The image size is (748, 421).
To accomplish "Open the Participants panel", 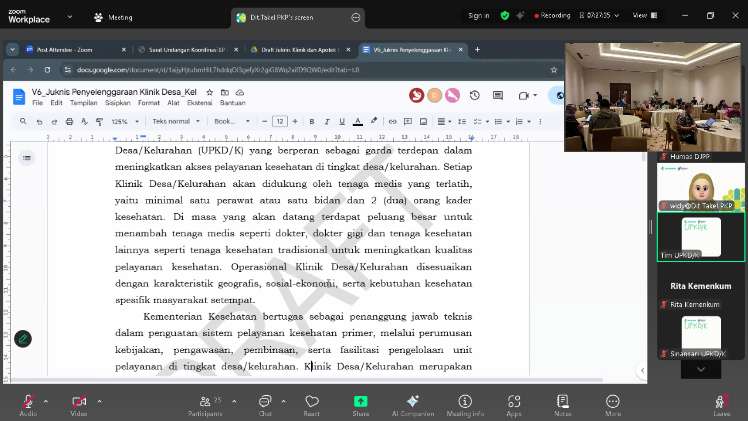I will (205, 406).
